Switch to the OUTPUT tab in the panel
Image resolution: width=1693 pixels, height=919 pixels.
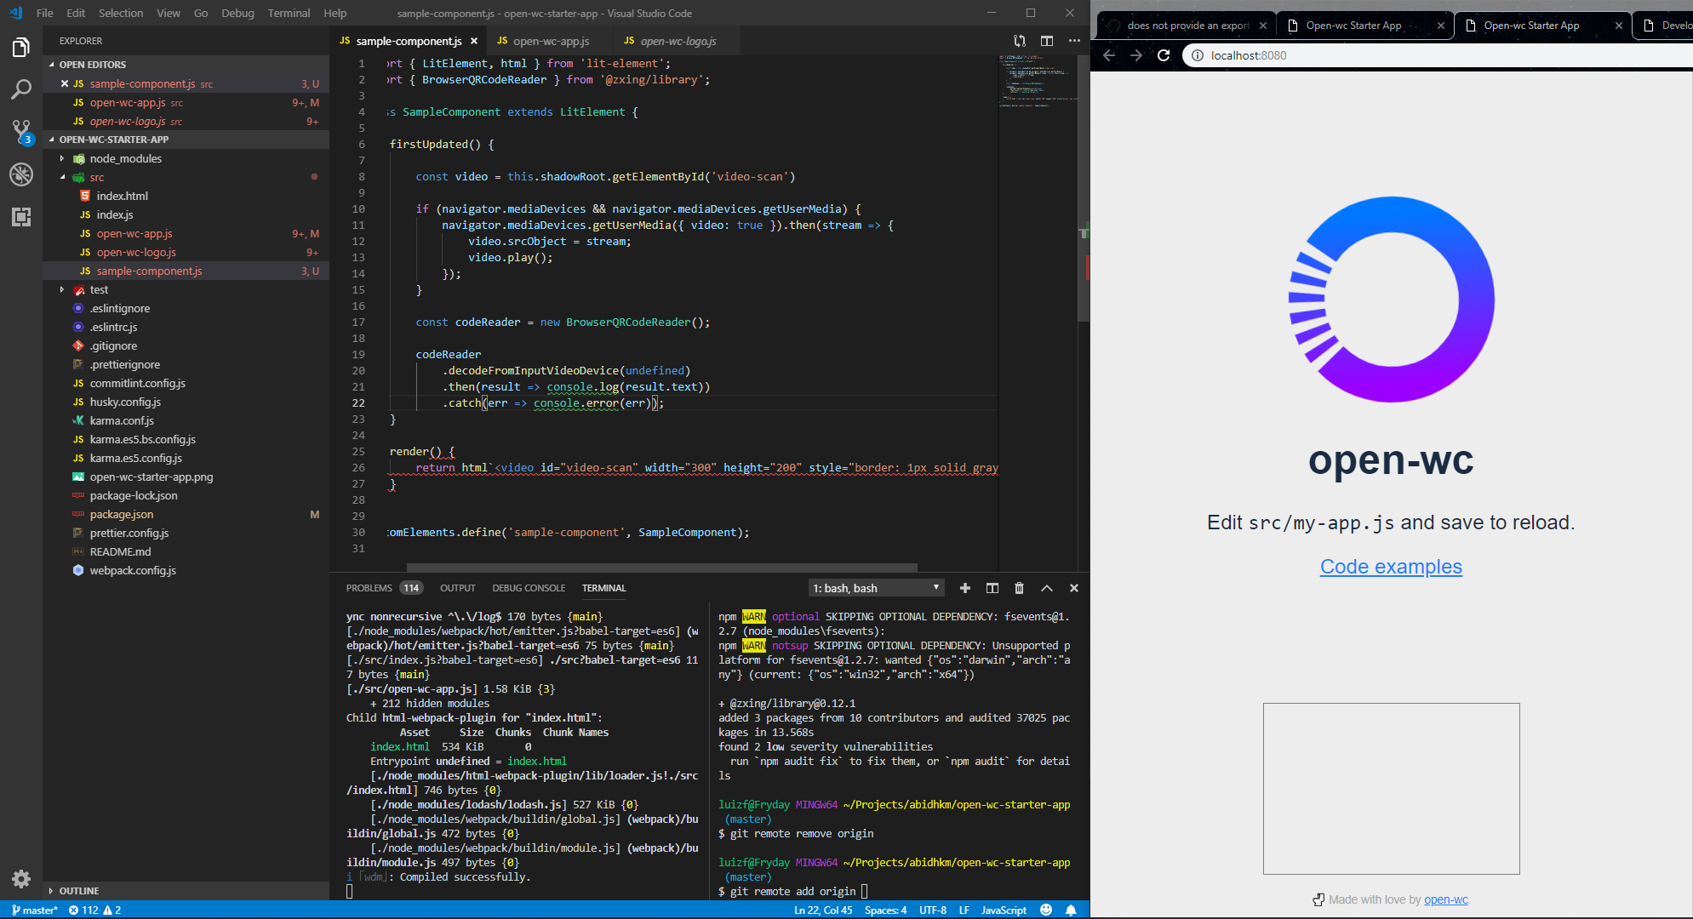(457, 587)
